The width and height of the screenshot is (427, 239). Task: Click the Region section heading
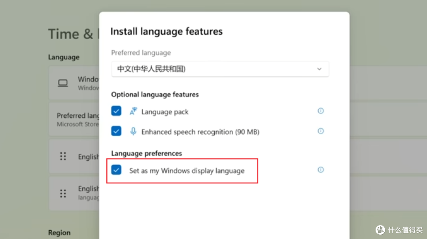tap(59, 233)
